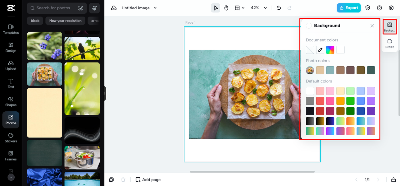Open the Untitled image name dropdown
Image resolution: width=400 pixels, height=186 pixels.
(x=139, y=8)
